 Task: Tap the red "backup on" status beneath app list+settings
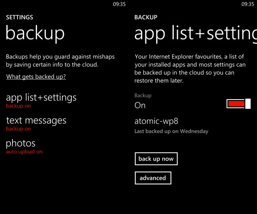click(x=18, y=106)
